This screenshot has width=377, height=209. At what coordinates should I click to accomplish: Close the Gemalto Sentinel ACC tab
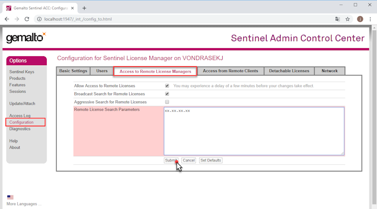72,8
